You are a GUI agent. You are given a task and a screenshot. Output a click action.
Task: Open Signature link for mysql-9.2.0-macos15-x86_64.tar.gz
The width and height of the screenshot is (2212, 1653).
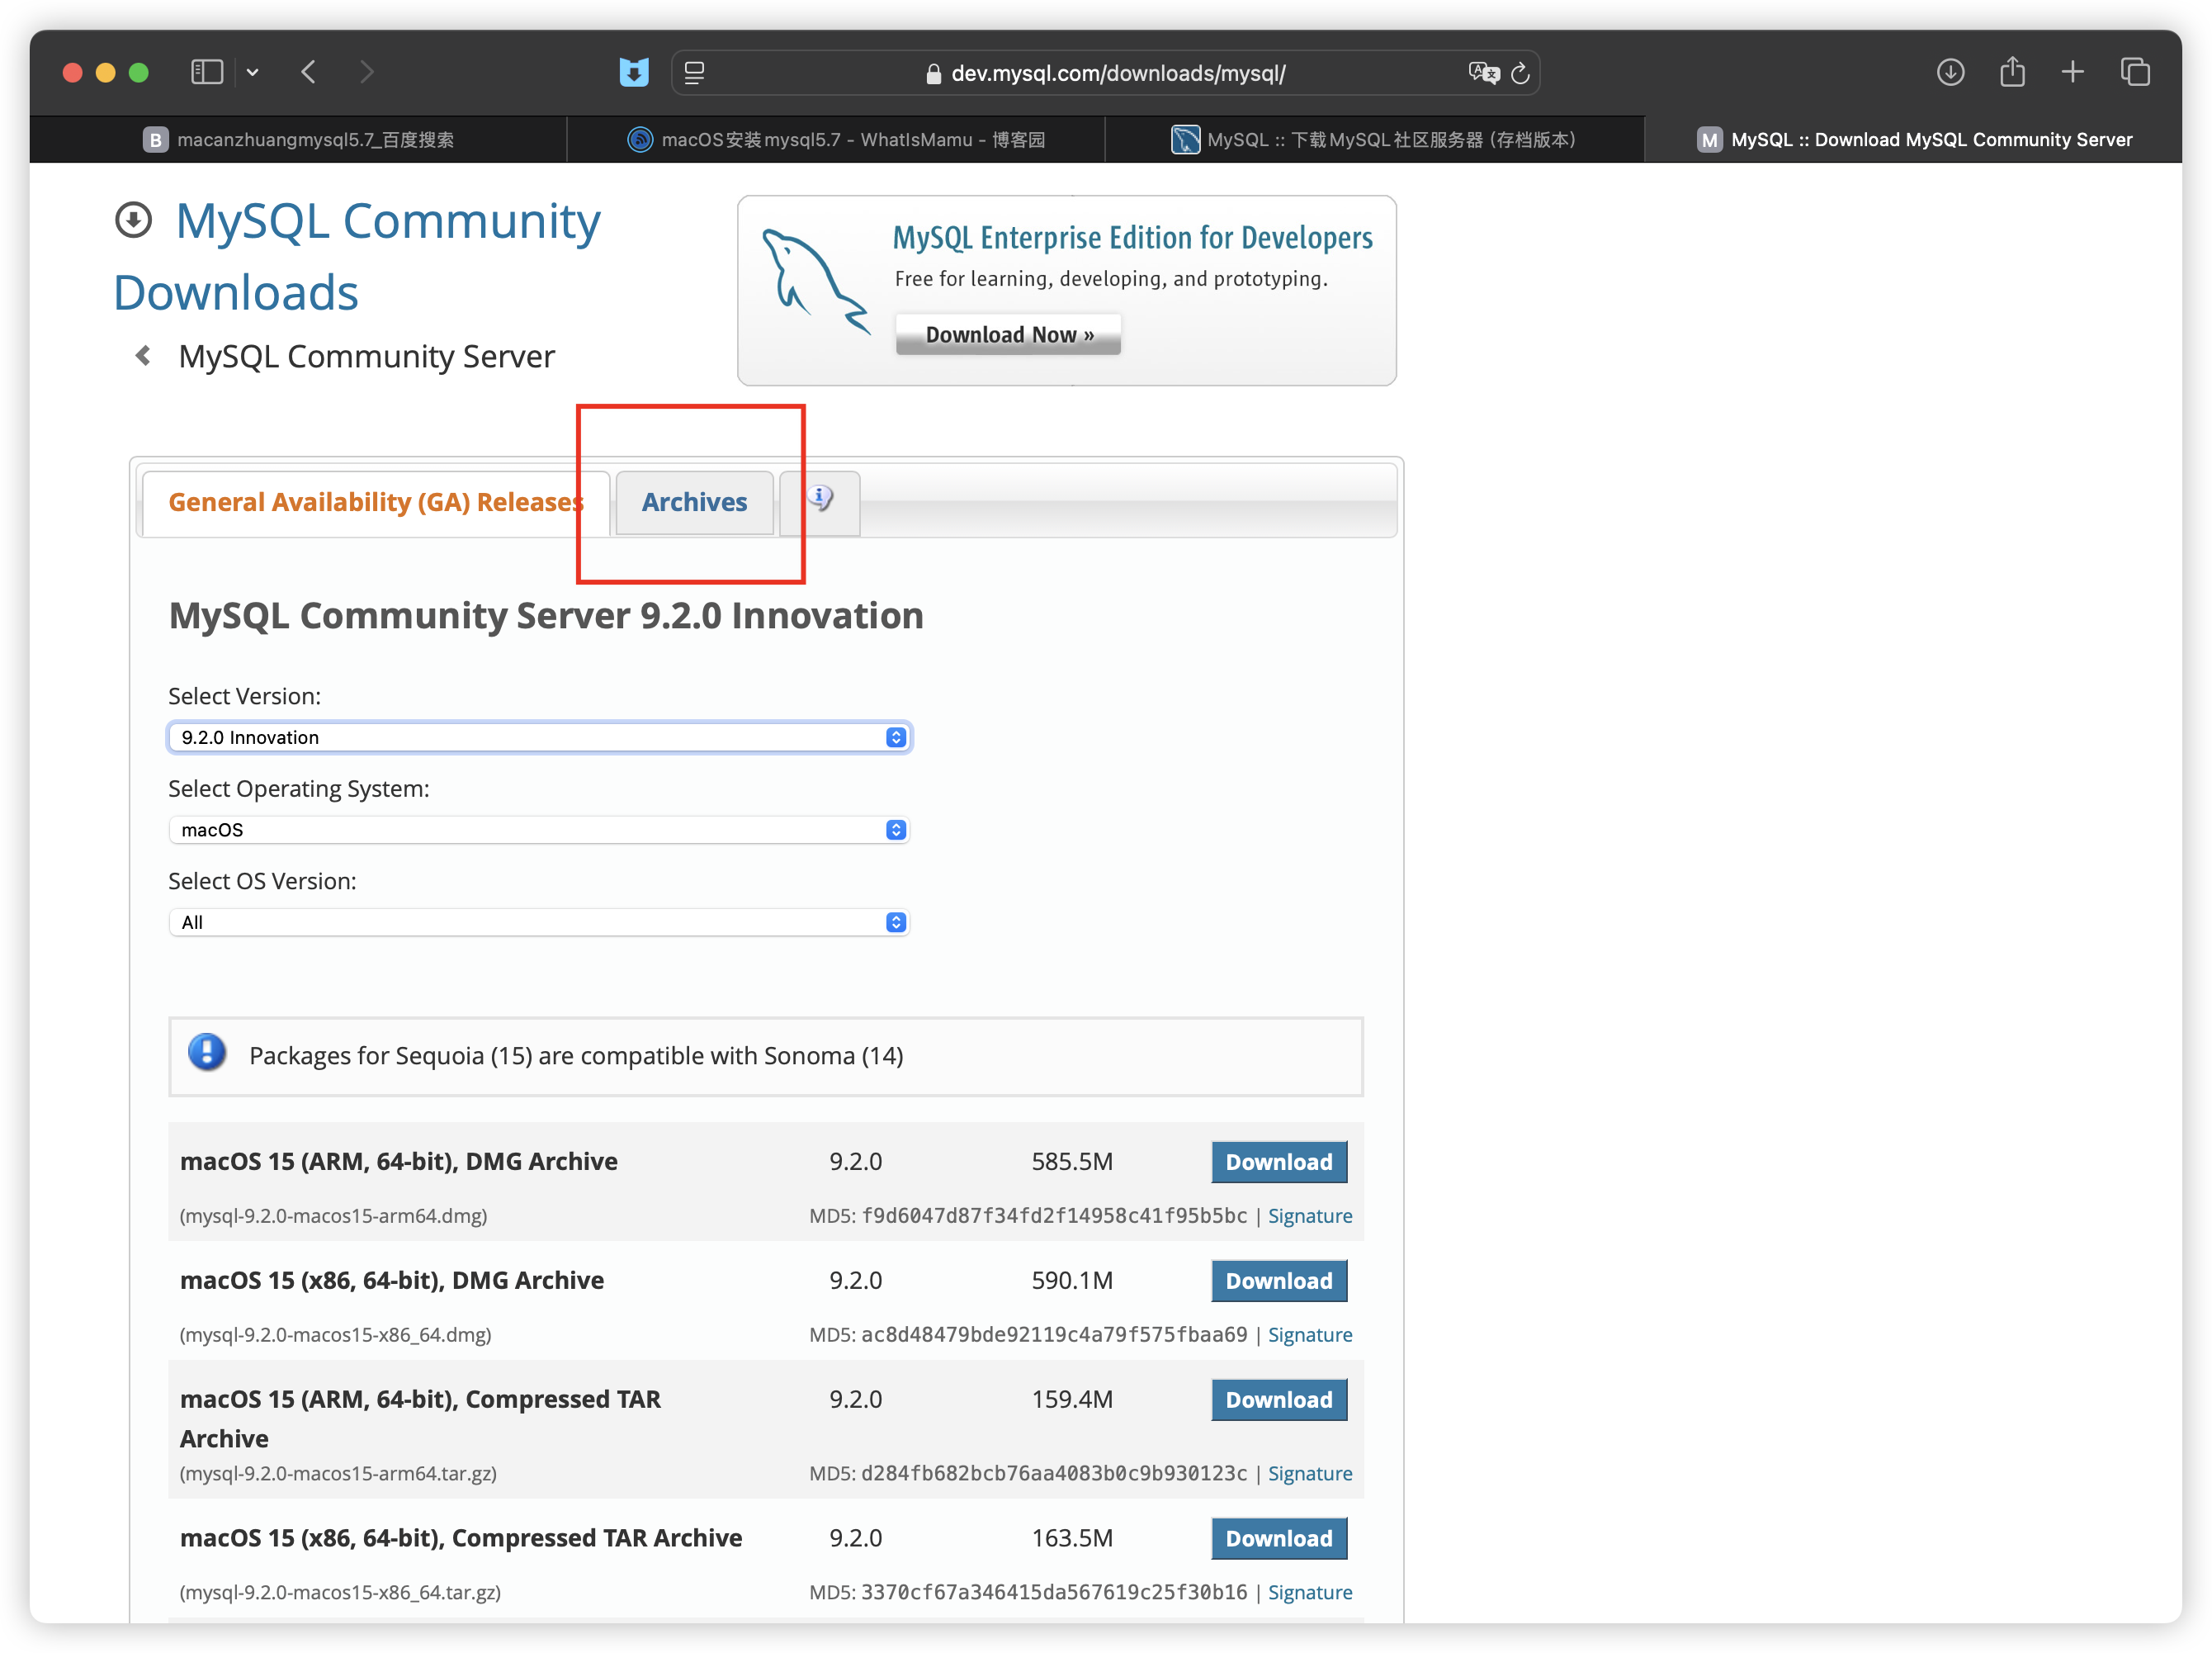(x=1310, y=1592)
